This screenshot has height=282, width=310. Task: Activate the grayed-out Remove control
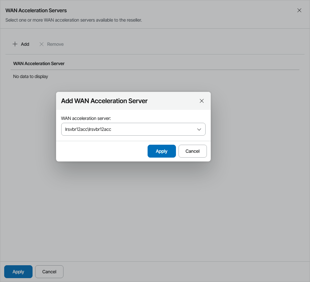pyautogui.click(x=51, y=44)
